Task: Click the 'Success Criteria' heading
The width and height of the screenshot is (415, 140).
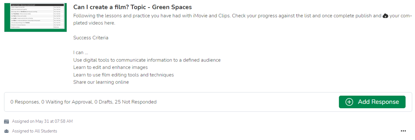Action: tap(91, 38)
